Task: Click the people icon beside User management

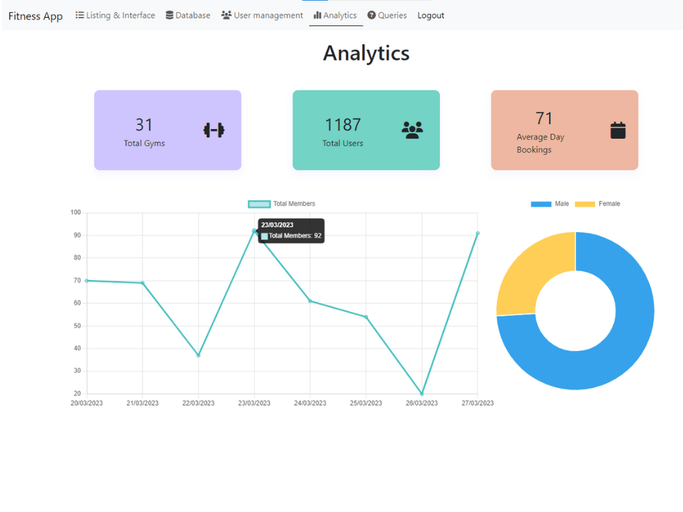Action: click(x=226, y=15)
